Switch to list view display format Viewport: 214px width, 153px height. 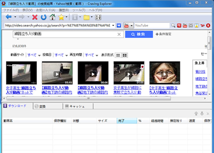click(118, 55)
